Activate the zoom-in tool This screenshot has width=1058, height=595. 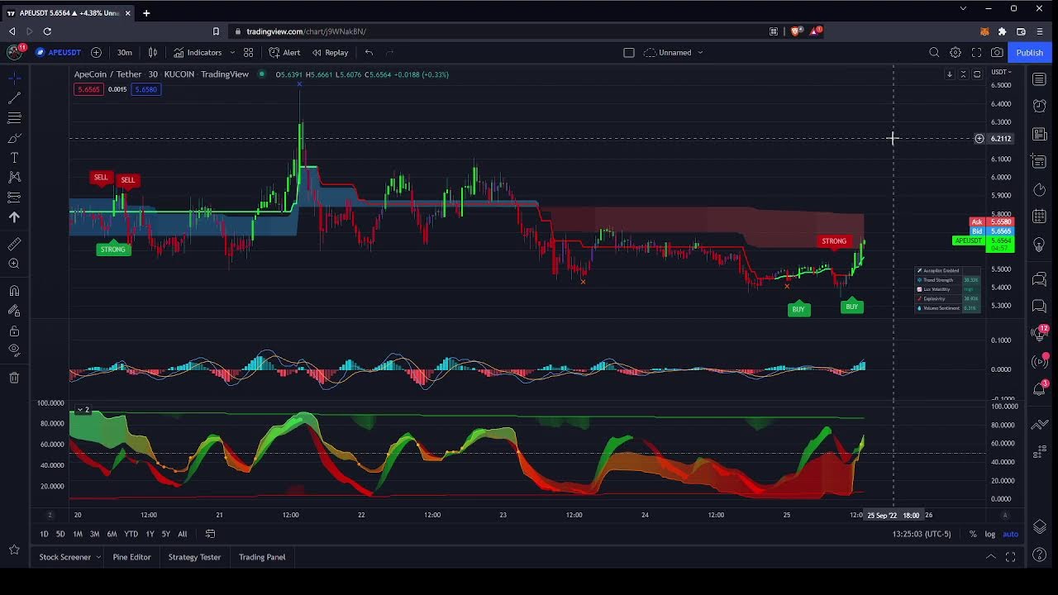click(14, 264)
